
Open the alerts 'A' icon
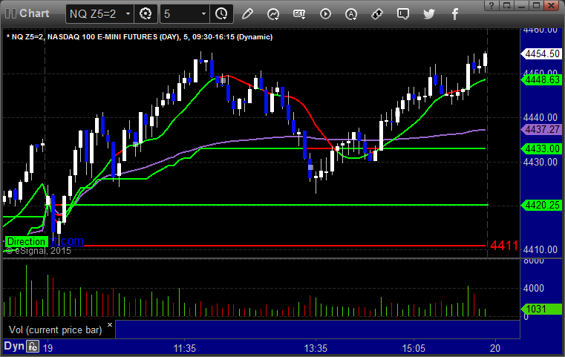click(x=351, y=14)
